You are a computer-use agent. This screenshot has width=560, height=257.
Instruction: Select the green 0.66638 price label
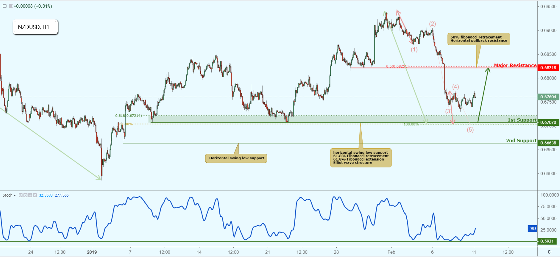[548, 143]
